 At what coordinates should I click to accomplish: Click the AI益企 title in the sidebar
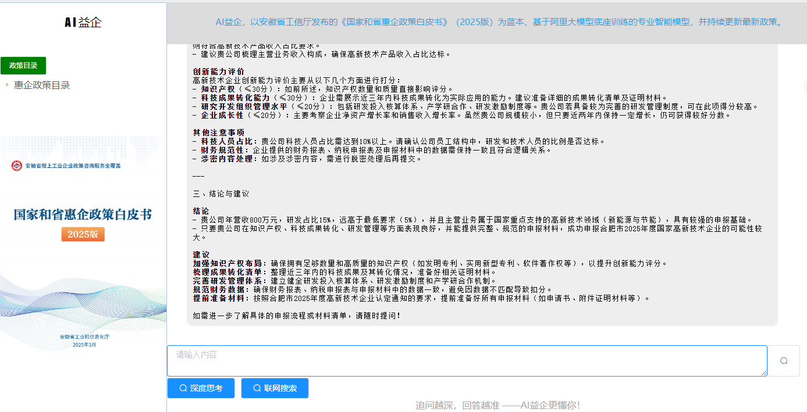83,23
